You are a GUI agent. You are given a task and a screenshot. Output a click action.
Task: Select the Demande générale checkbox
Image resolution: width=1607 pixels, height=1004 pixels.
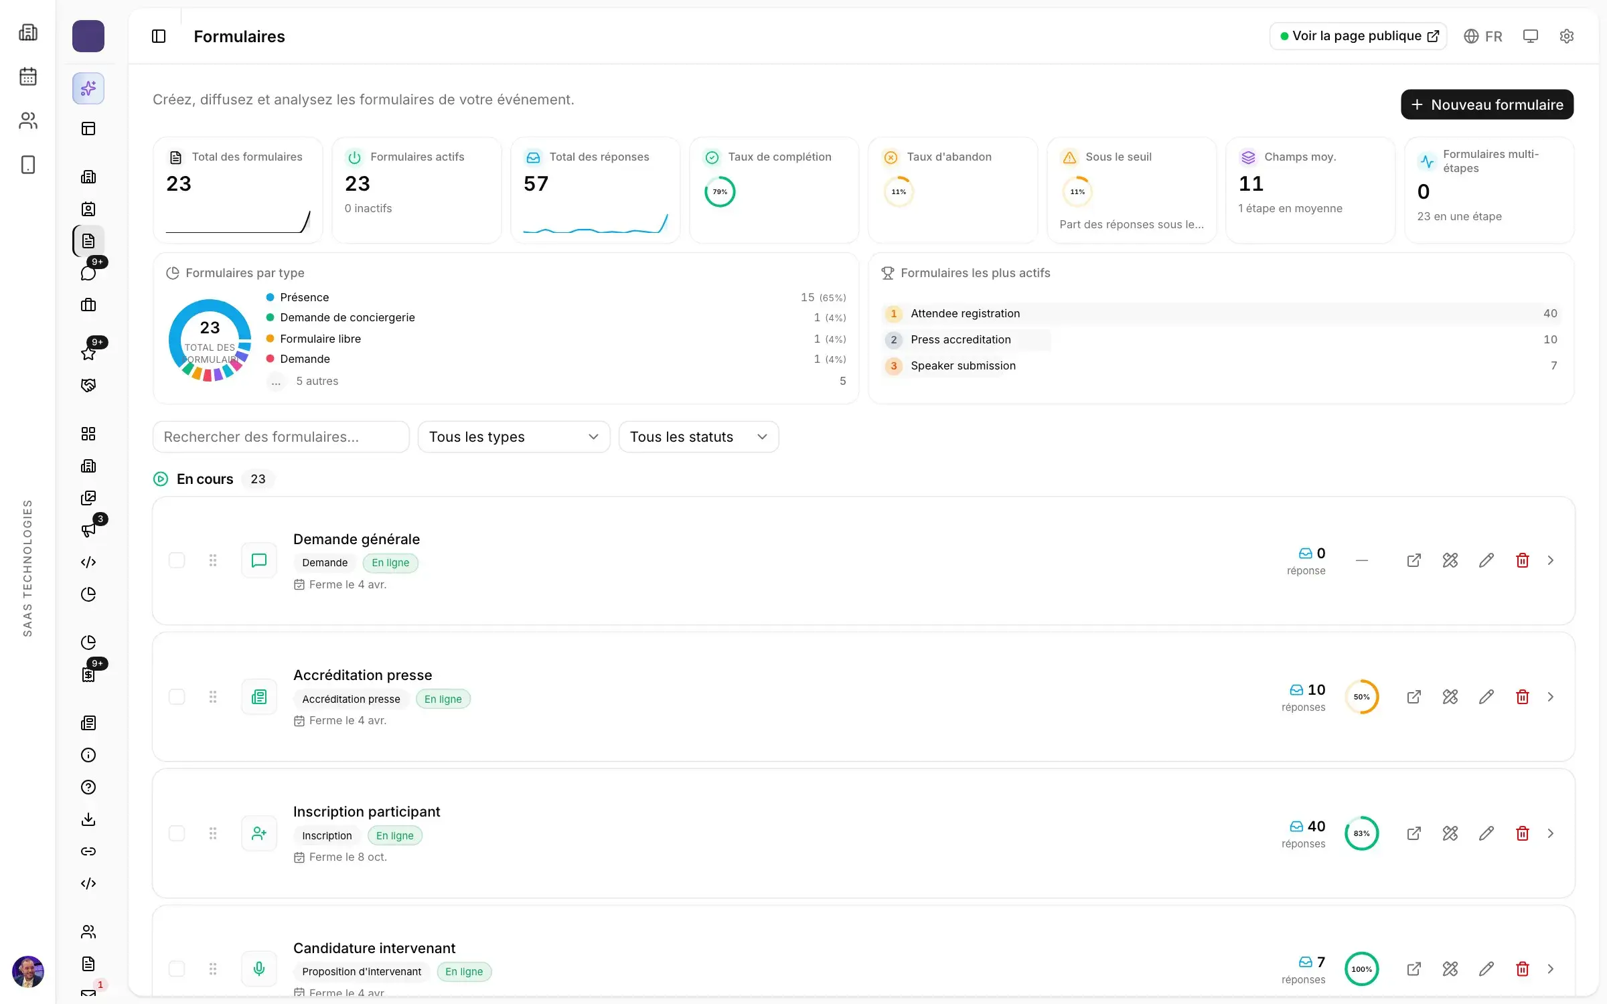coord(177,560)
